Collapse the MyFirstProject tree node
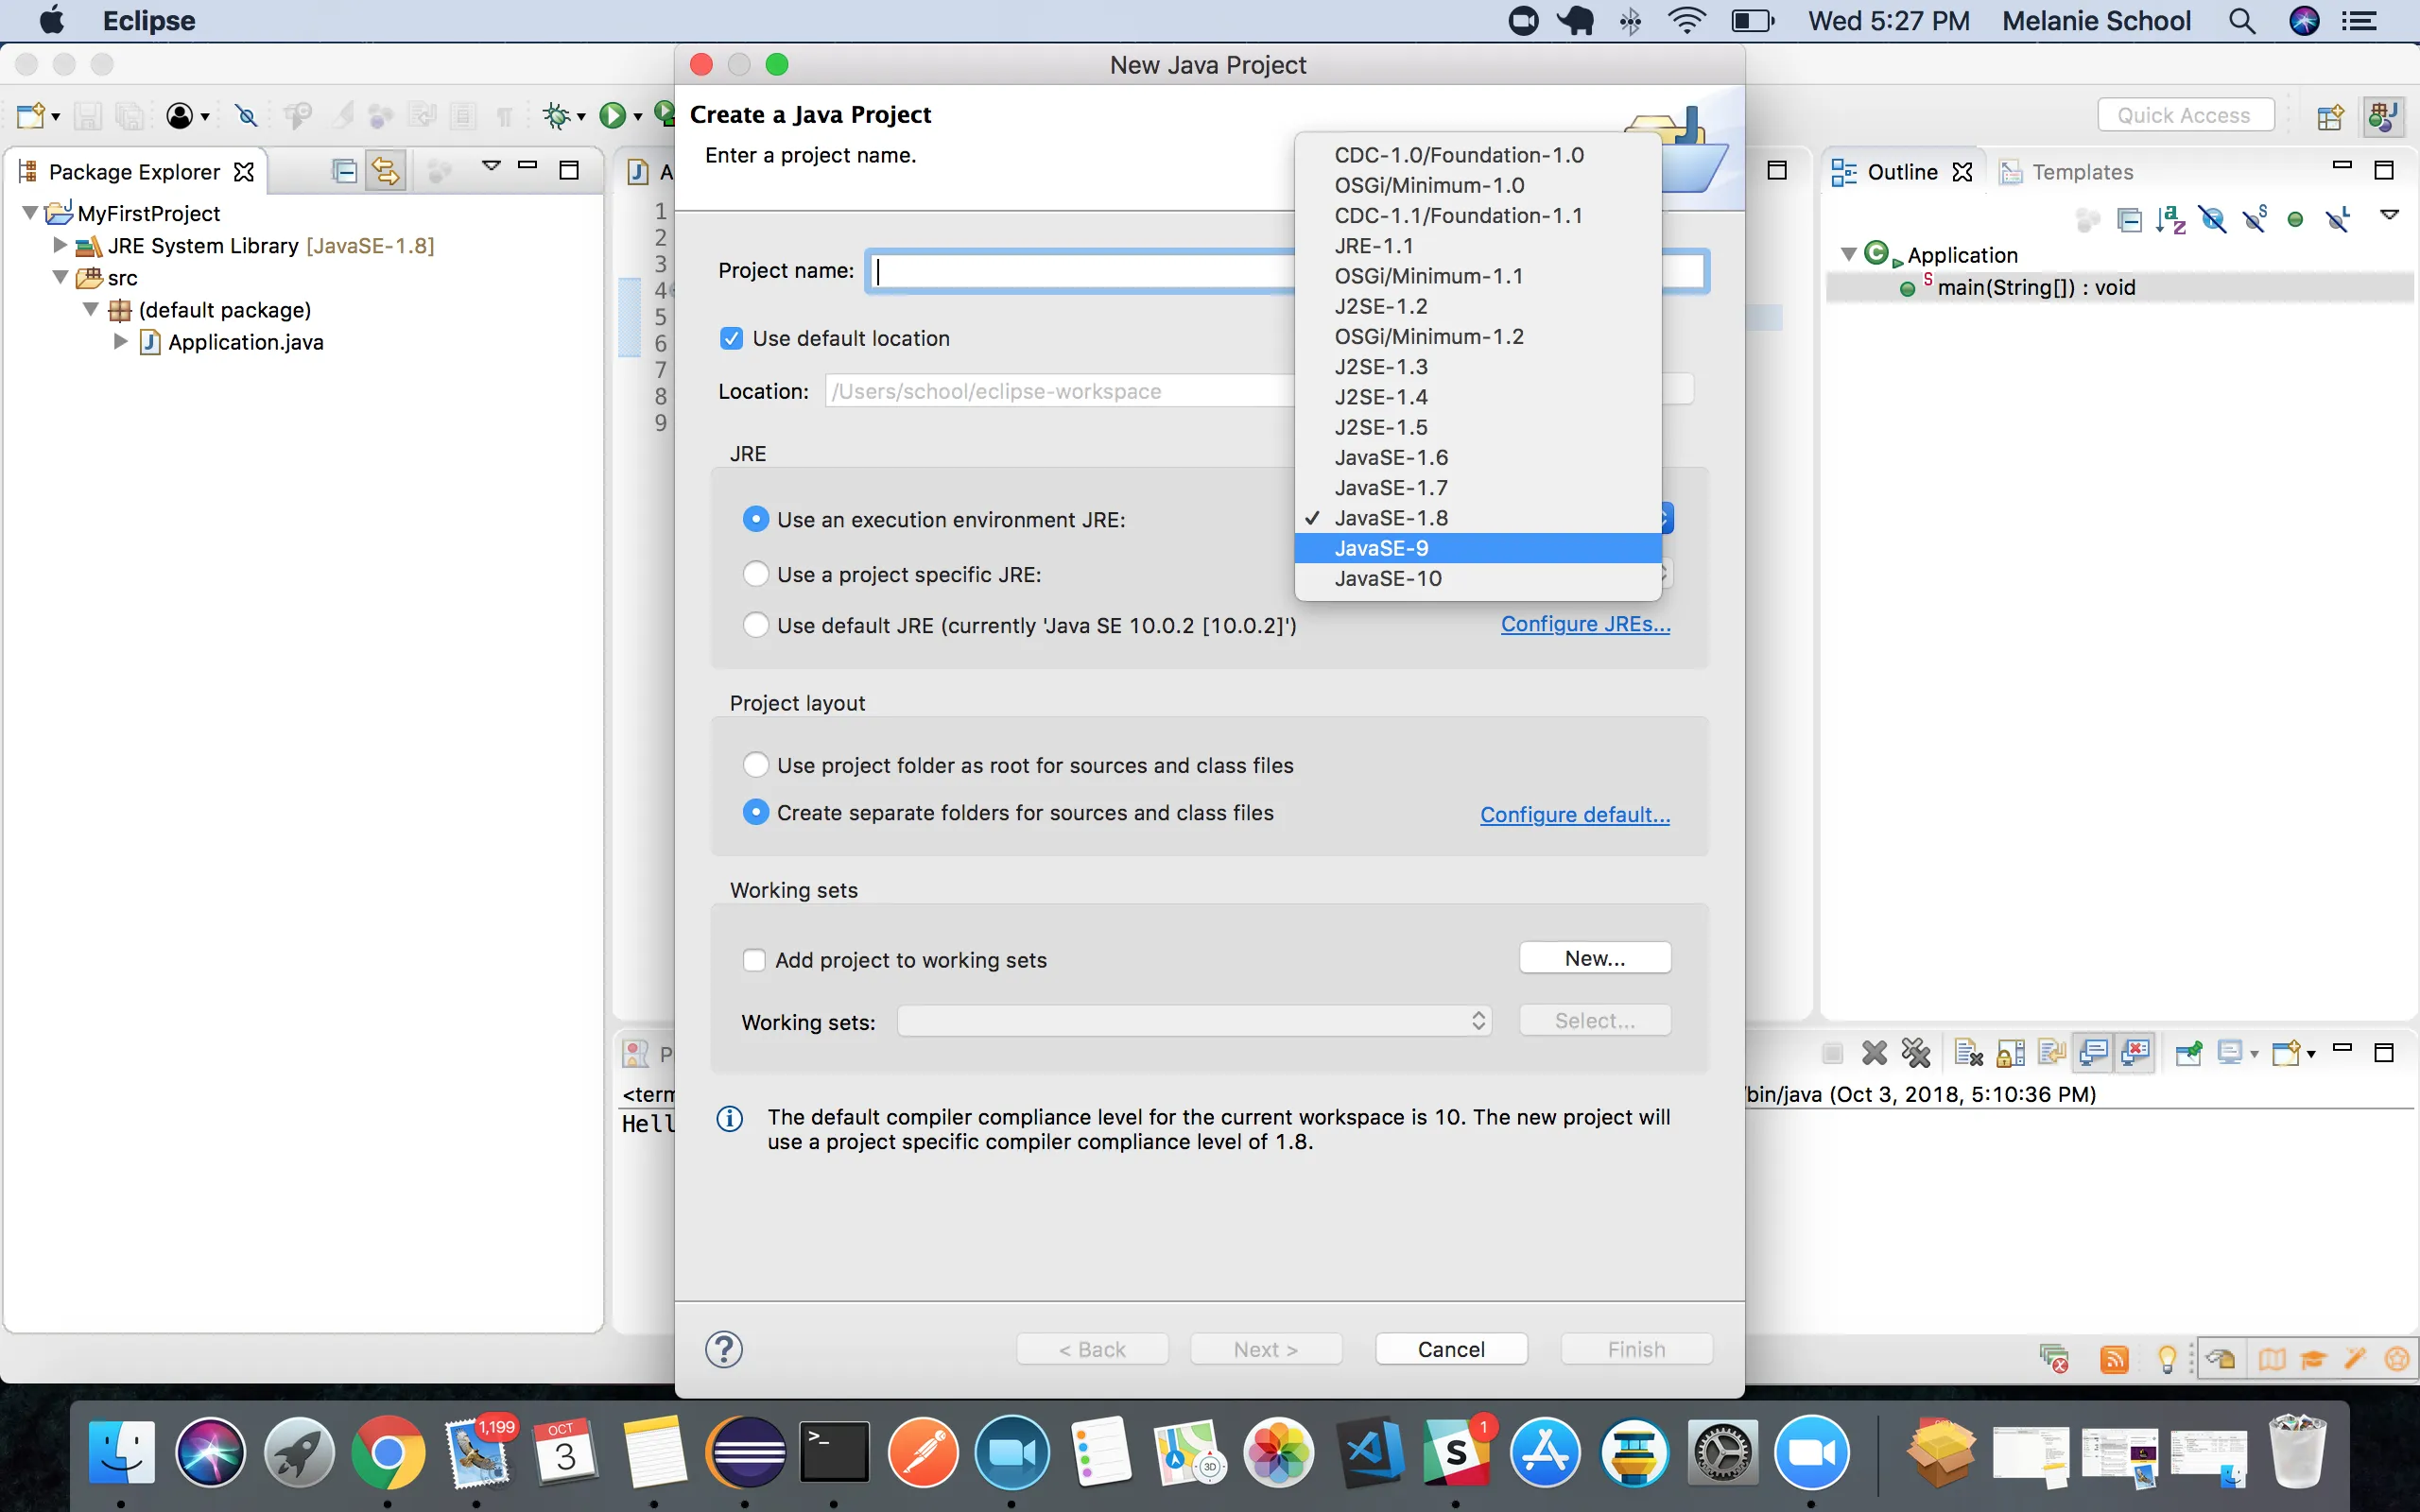Image resolution: width=2420 pixels, height=1512 pixels. coord(30,213)
